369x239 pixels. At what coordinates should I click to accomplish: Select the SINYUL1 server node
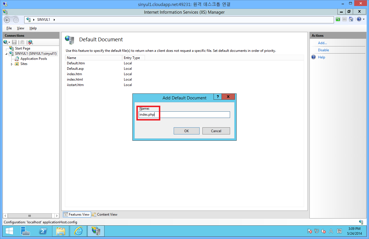point(36,53)
